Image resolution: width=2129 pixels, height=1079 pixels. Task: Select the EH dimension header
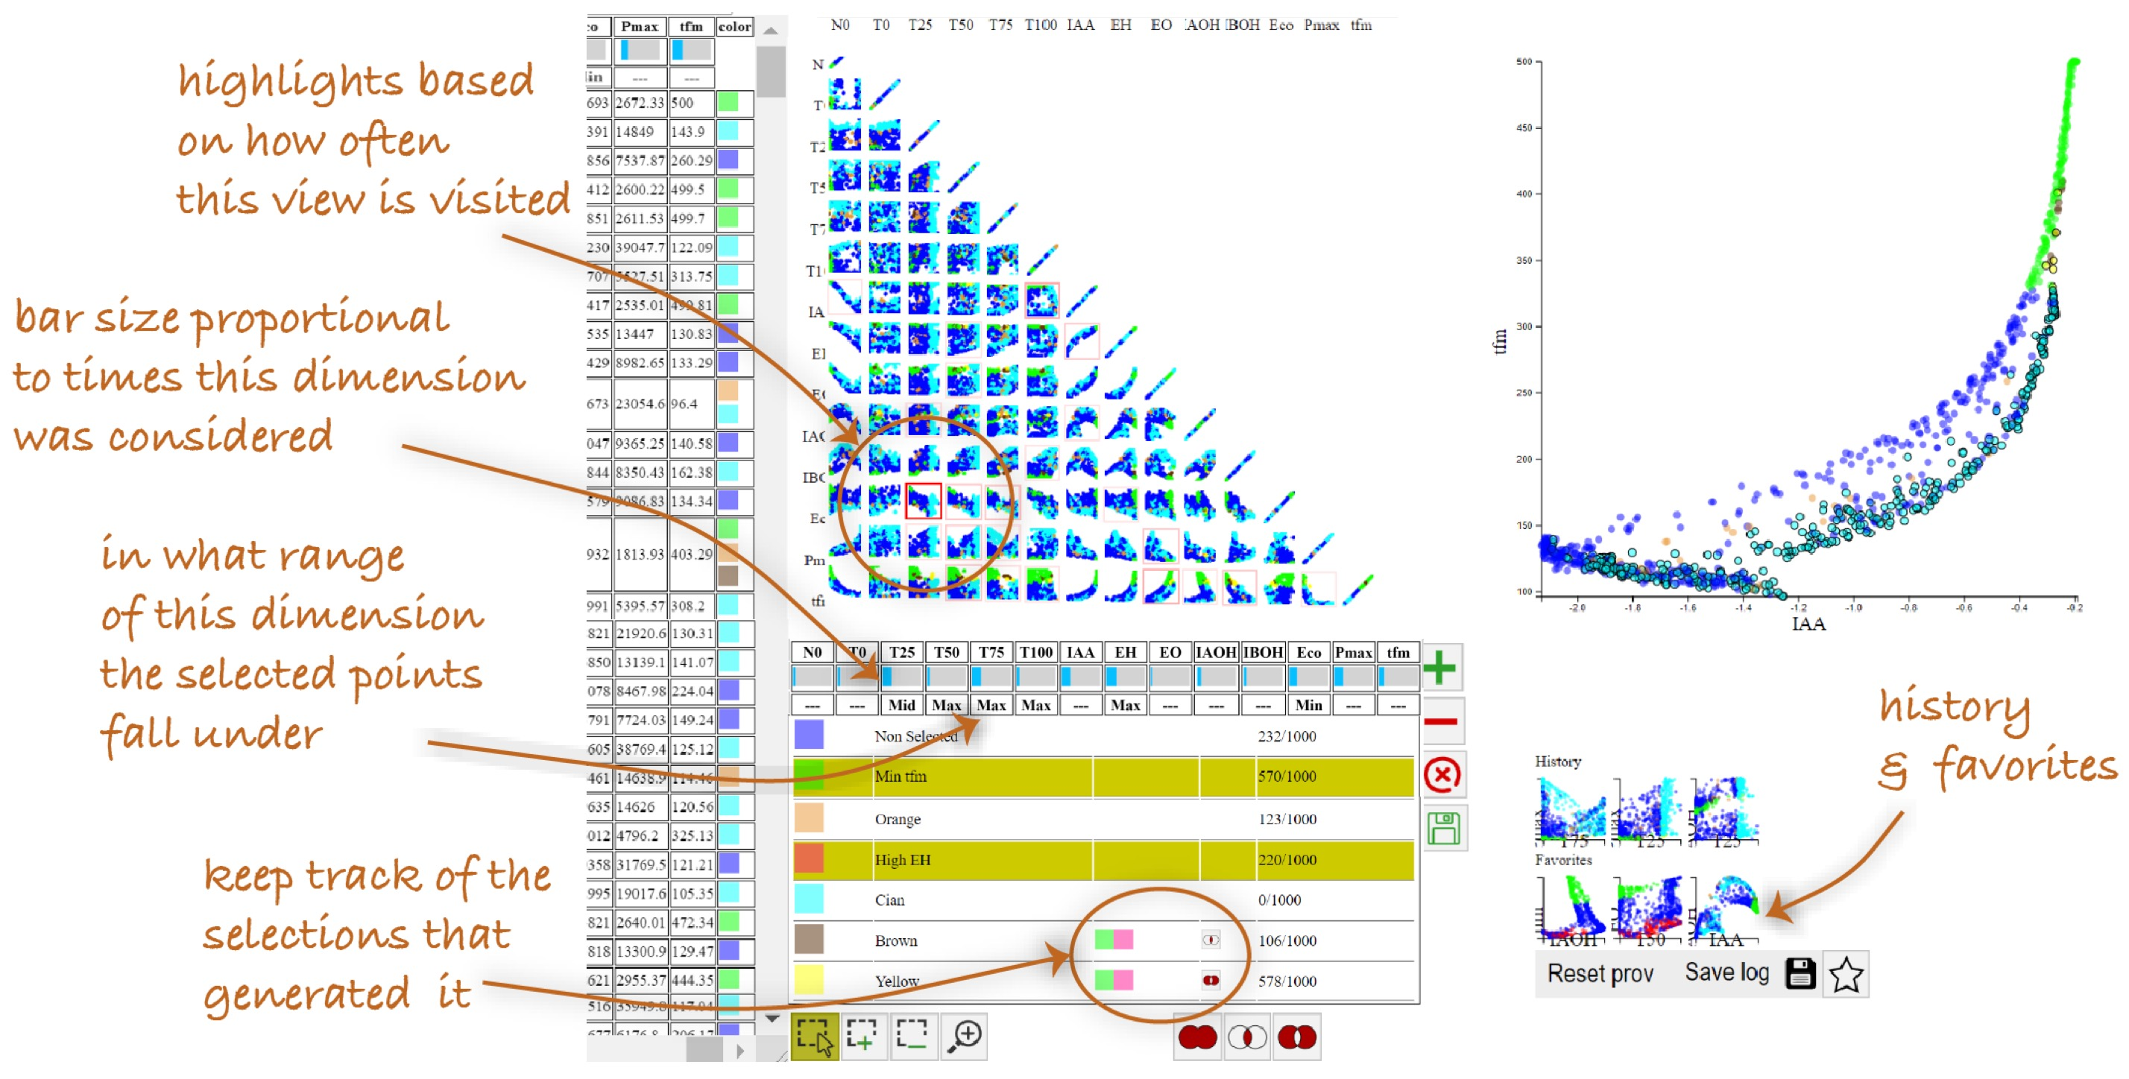point(1125,653)
